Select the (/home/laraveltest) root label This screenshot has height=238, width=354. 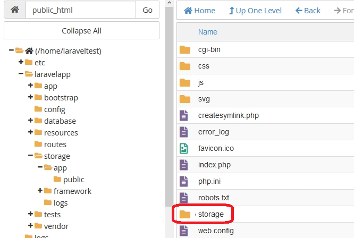(x=68, y=51)
